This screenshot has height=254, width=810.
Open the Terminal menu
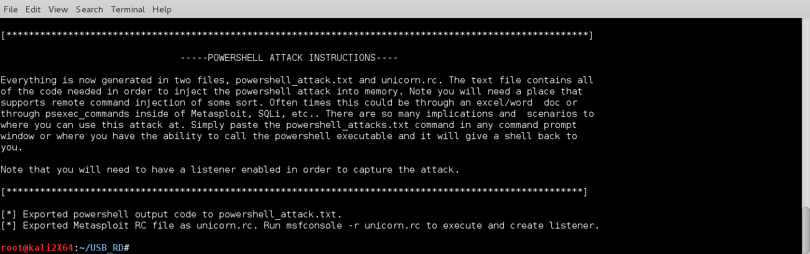click(128, 9)
